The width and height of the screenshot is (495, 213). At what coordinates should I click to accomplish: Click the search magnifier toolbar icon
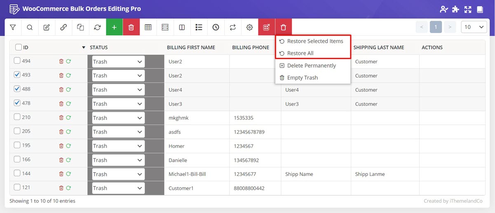(30, 27)
